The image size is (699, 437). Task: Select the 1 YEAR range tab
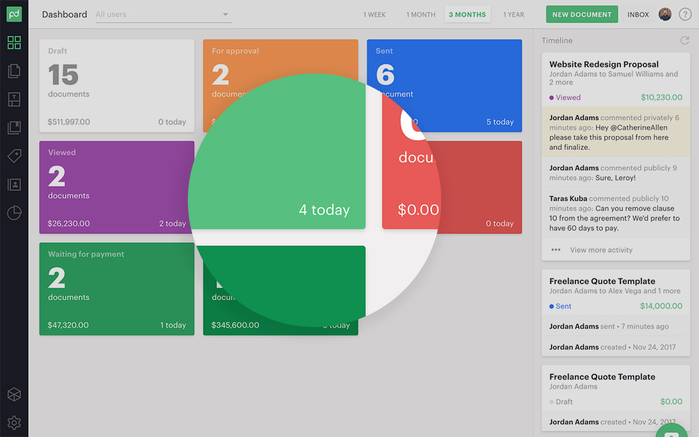pyautogui.click(x=514, y=15)
